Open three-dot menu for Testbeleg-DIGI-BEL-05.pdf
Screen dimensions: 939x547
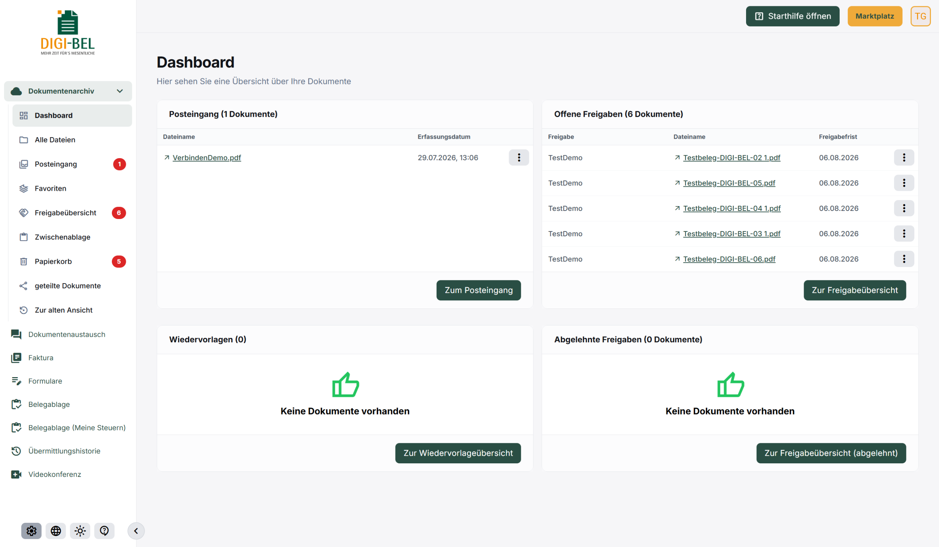click(x=904, y=183)
